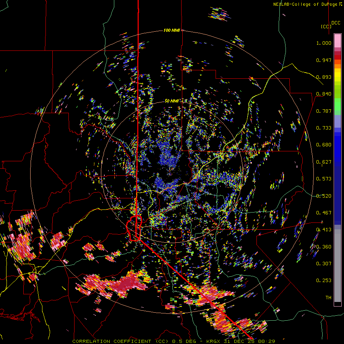
Task: Click the 00:29 time stamp in caption
Action: 266,341
